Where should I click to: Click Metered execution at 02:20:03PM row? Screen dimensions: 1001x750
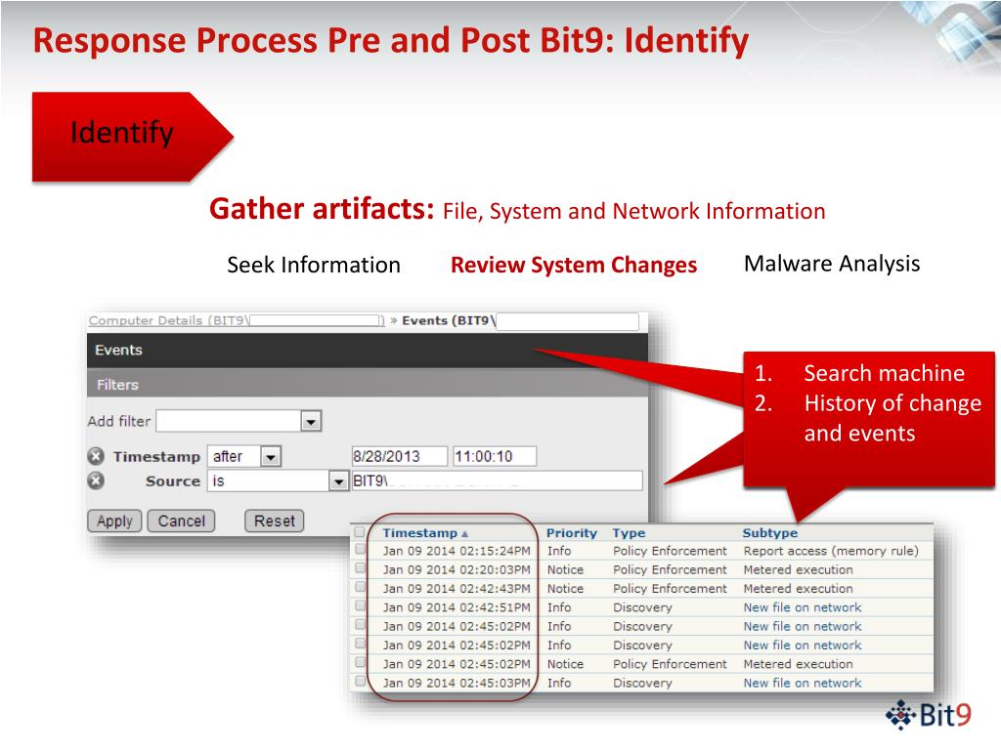pos(798,569)
